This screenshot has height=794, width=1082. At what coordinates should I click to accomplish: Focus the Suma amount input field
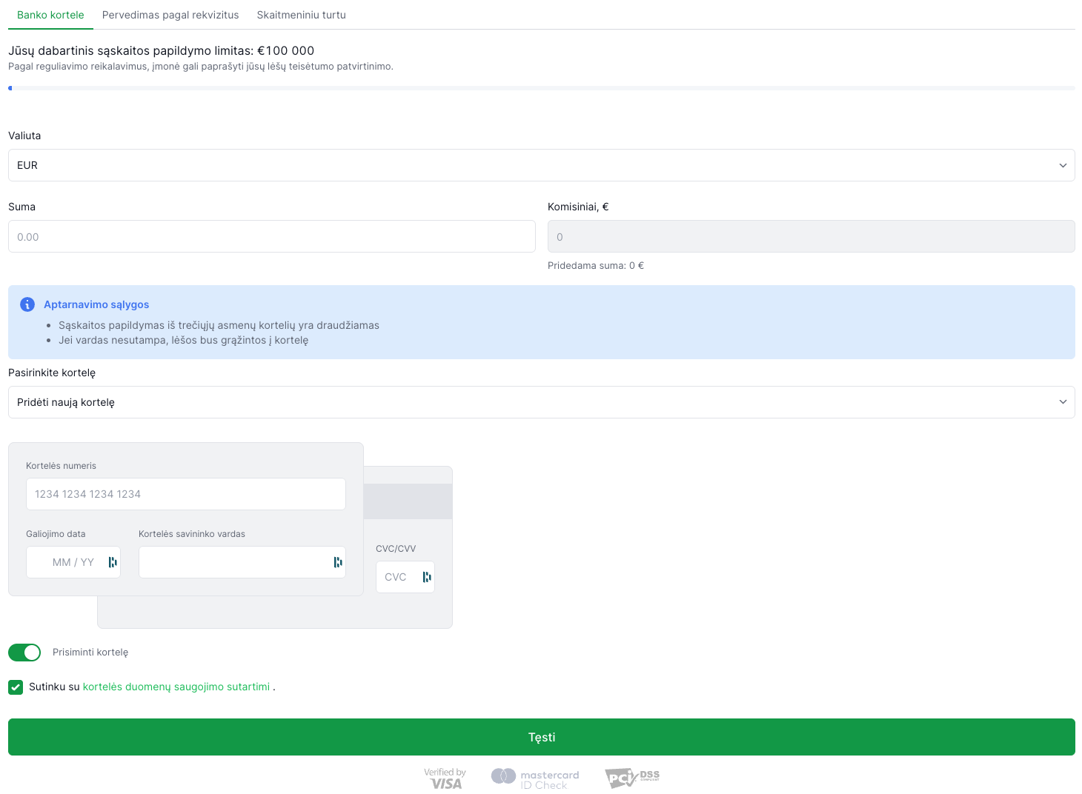point(271,237)
